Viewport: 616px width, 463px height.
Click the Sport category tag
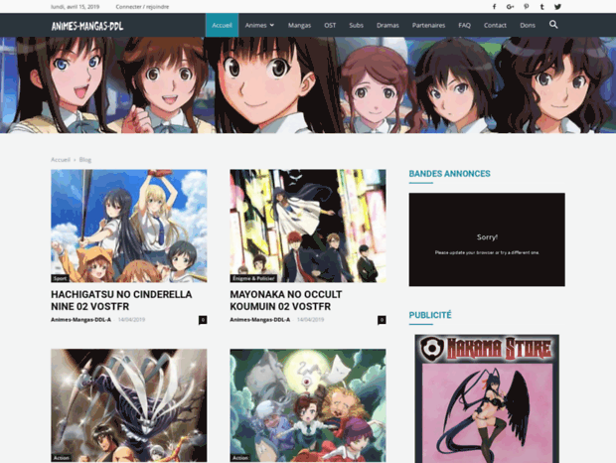60,278
